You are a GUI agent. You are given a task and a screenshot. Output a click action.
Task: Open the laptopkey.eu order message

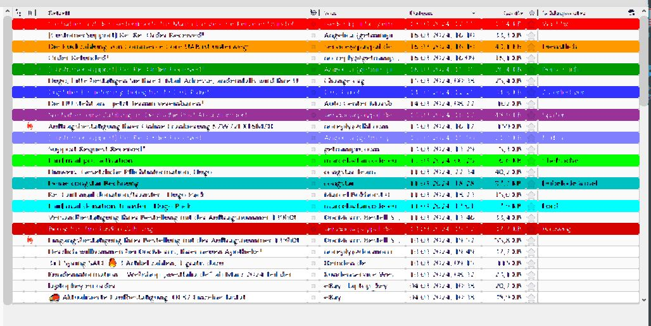pyautogui.click(x=81, y=285)
